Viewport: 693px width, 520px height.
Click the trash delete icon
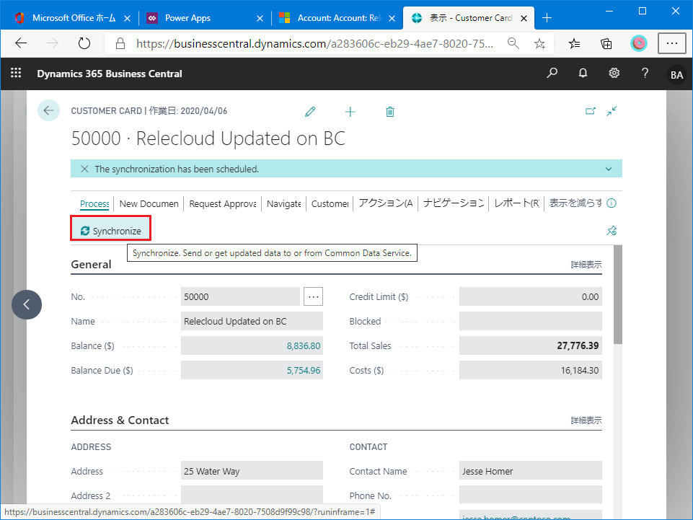click(390, 111)
